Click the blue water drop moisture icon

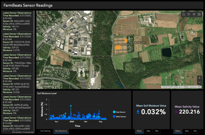click(138, 112)
